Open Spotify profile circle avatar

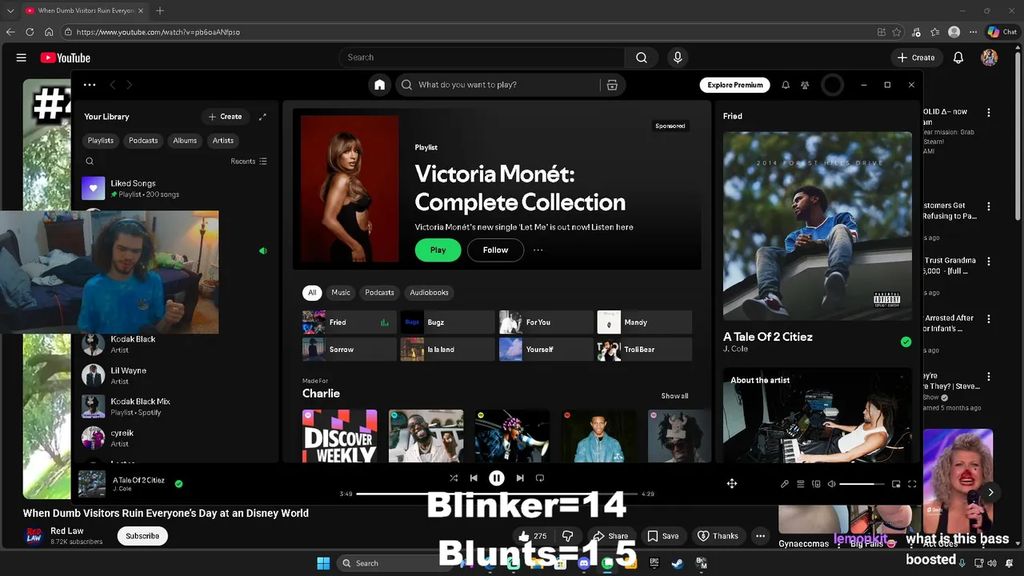pos(832,85)
